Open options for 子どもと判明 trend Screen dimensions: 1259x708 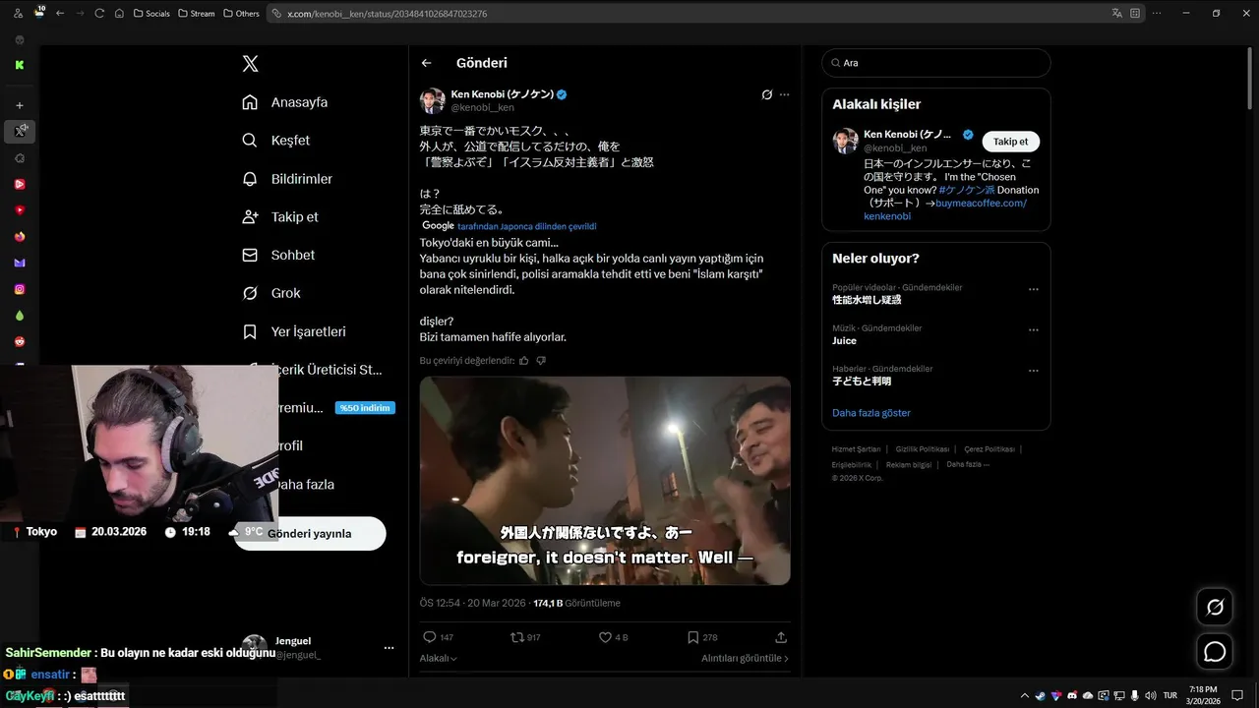[1034, 371]
